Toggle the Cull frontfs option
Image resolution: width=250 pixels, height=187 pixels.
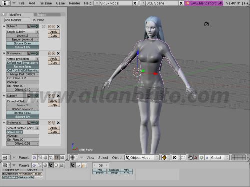[14, 70]
